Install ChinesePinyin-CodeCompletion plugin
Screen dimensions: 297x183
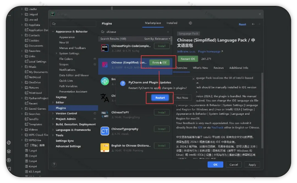click(162, 46)
